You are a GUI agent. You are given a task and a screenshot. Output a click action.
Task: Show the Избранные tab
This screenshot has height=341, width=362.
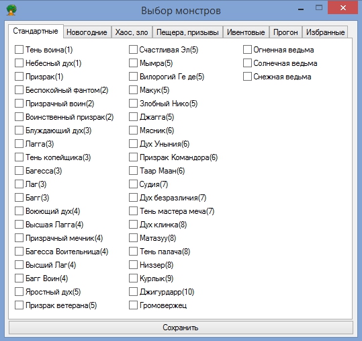(x=325, y=32)
